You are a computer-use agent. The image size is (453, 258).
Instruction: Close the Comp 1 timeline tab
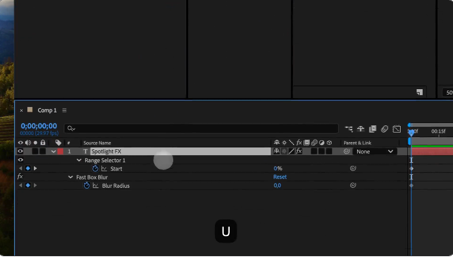21,111
